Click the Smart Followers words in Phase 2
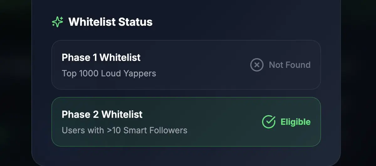The image size is (376, 166). (155, 130)
